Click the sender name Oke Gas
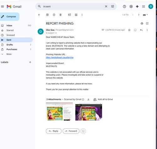 pos(50,30)
